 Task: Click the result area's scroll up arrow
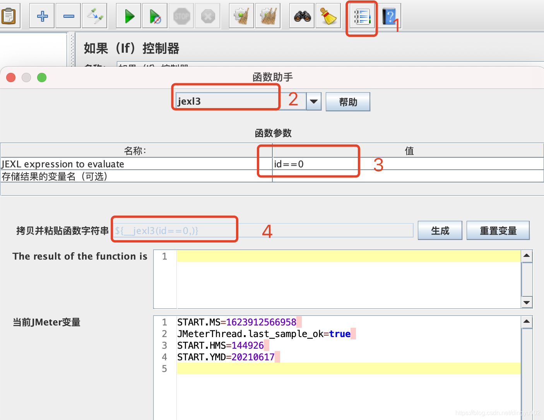tap(527, 256)
